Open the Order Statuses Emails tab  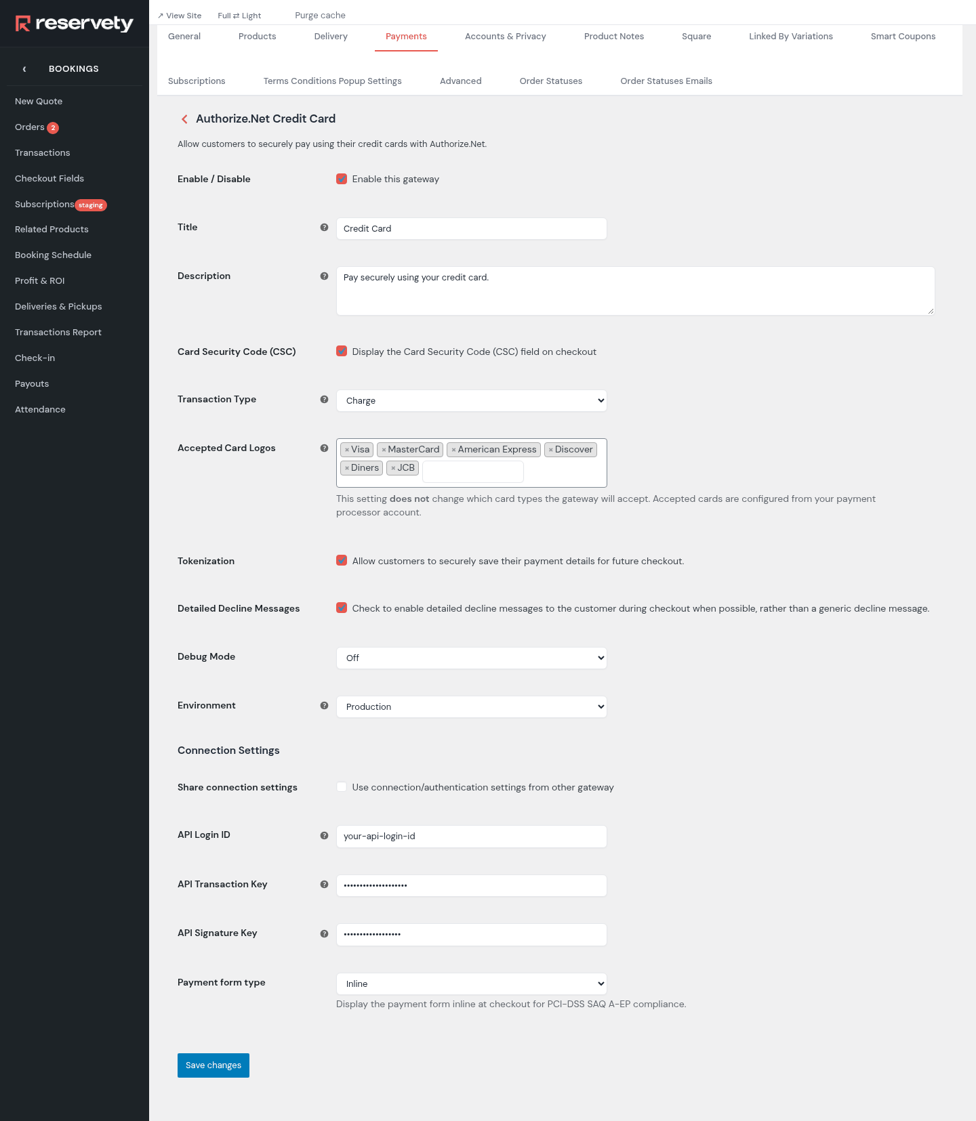click(x=666, y=81)
